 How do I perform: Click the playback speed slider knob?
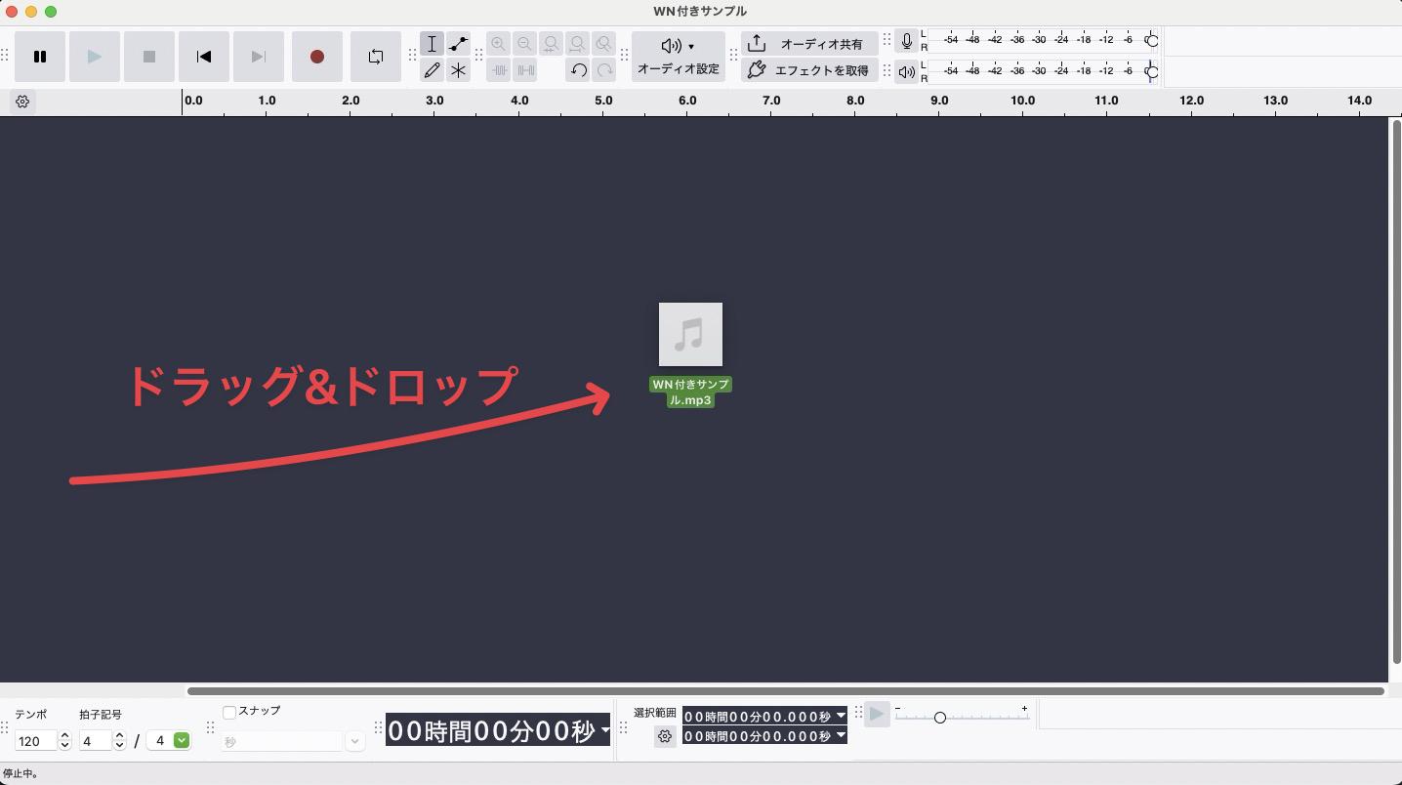click(x=939, y=718)
